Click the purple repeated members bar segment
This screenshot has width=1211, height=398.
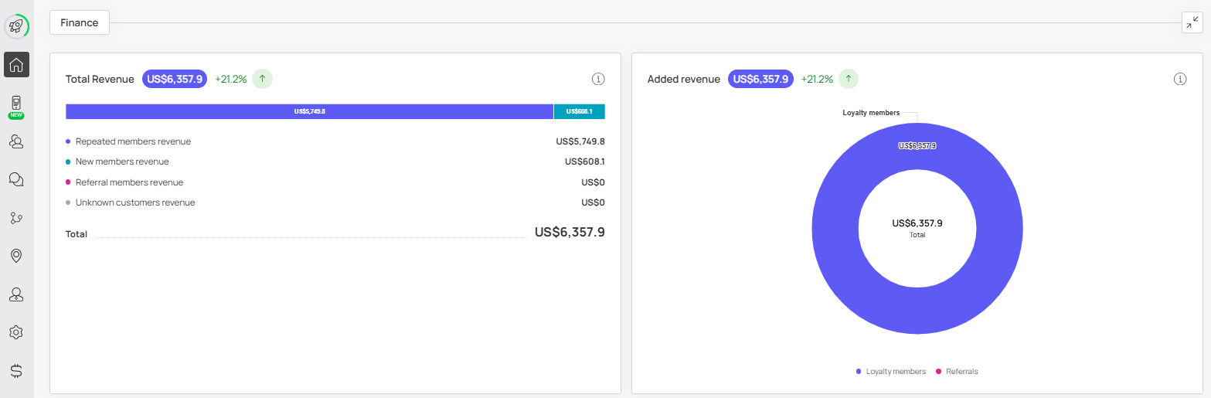click(x=309, y=111)
